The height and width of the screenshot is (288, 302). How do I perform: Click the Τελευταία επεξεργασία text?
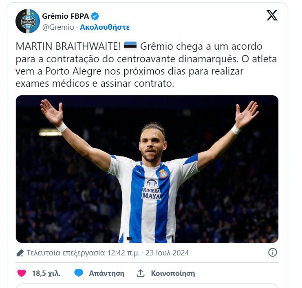click(66, 253)
